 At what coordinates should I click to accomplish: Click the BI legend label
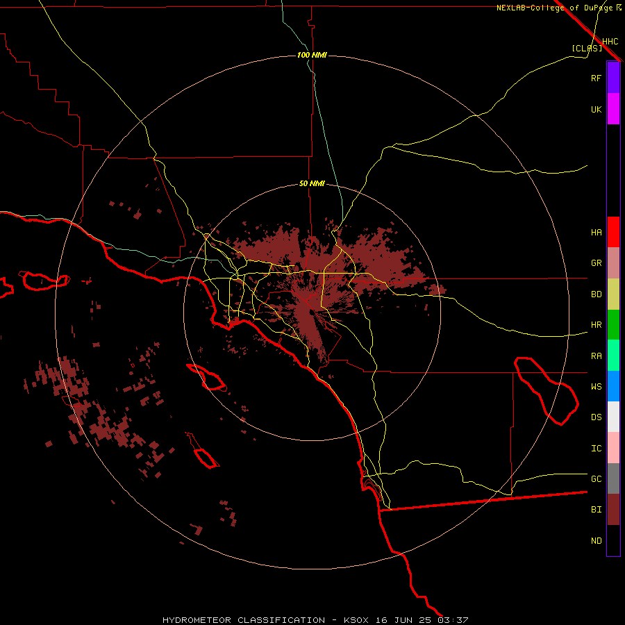click(596, 510)
